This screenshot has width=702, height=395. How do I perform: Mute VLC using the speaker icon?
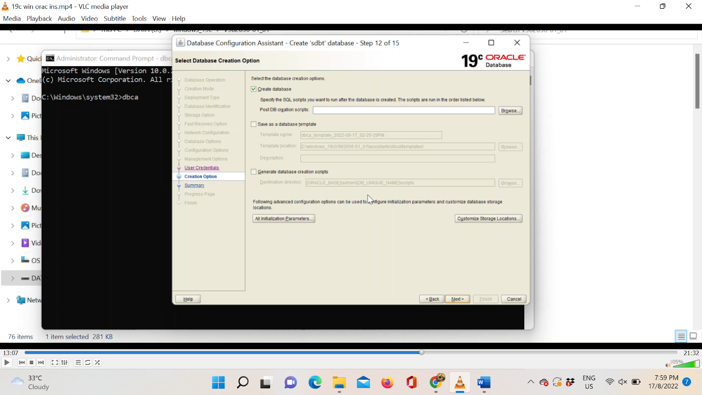pos(668,365)
